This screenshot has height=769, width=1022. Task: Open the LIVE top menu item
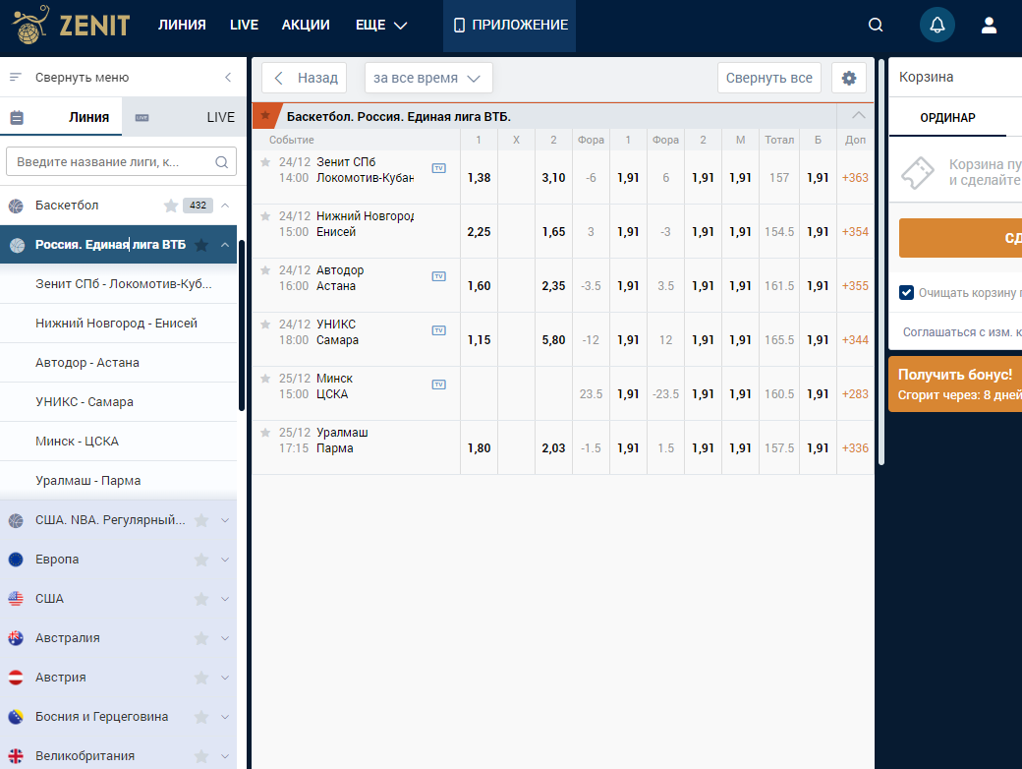[245, 25]
